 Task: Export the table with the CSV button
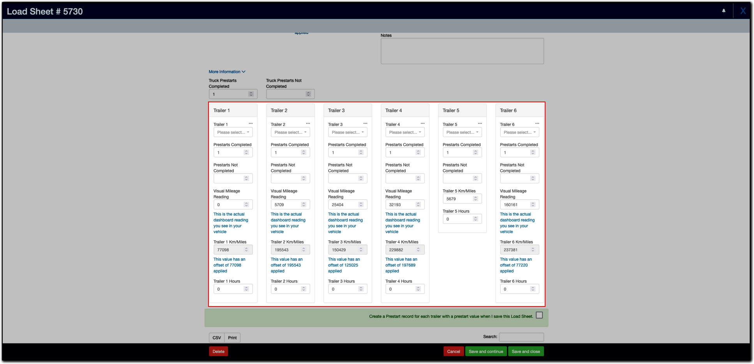pyautogui.click(x=217, y=338)
